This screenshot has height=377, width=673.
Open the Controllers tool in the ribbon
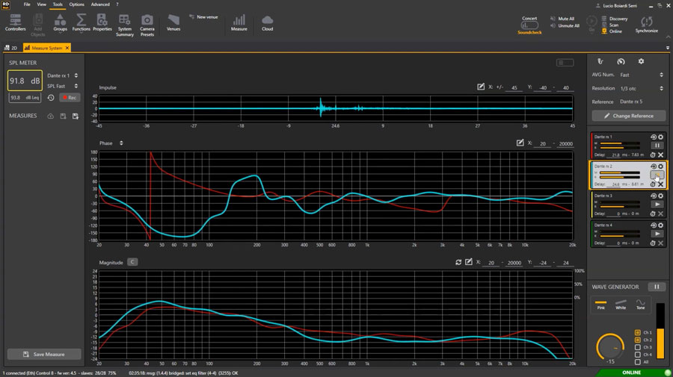pyautogui.click(x=16, y=22)
